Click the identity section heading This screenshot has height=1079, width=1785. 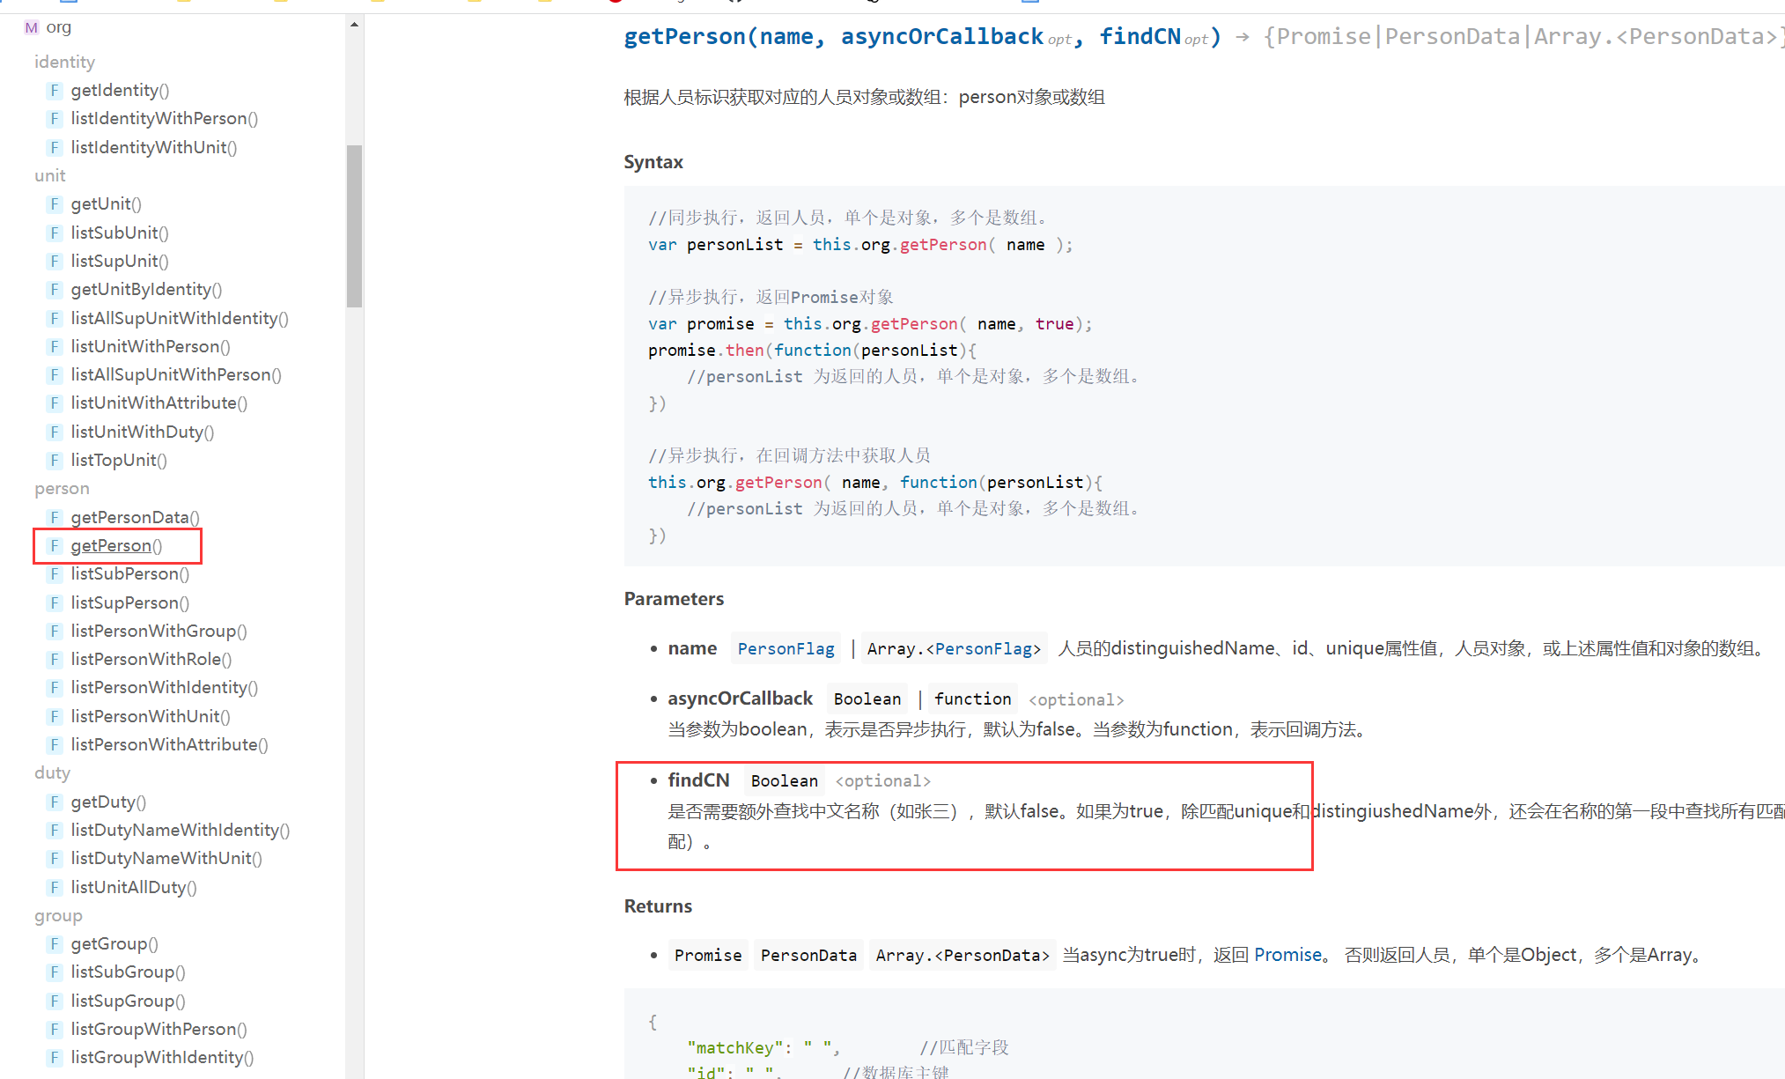click(64, 62)
